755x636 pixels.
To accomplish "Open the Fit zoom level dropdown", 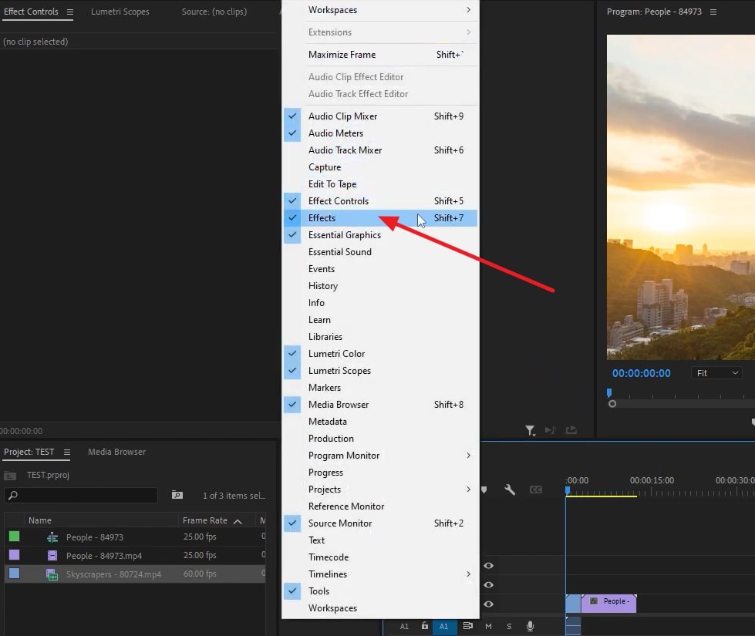I will pos(717,373).
